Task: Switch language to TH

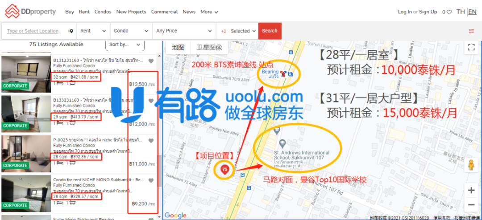Action: pos(461,12)
